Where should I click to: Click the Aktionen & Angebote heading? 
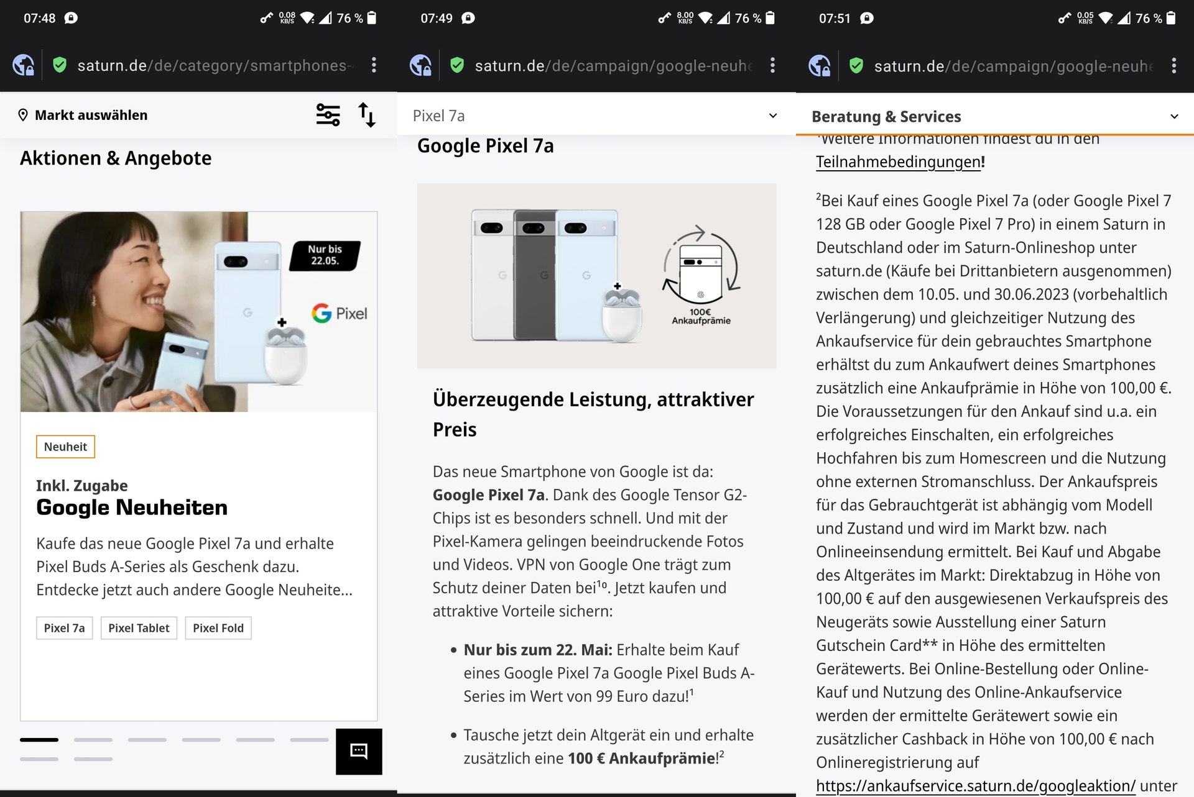click(116, 158)
